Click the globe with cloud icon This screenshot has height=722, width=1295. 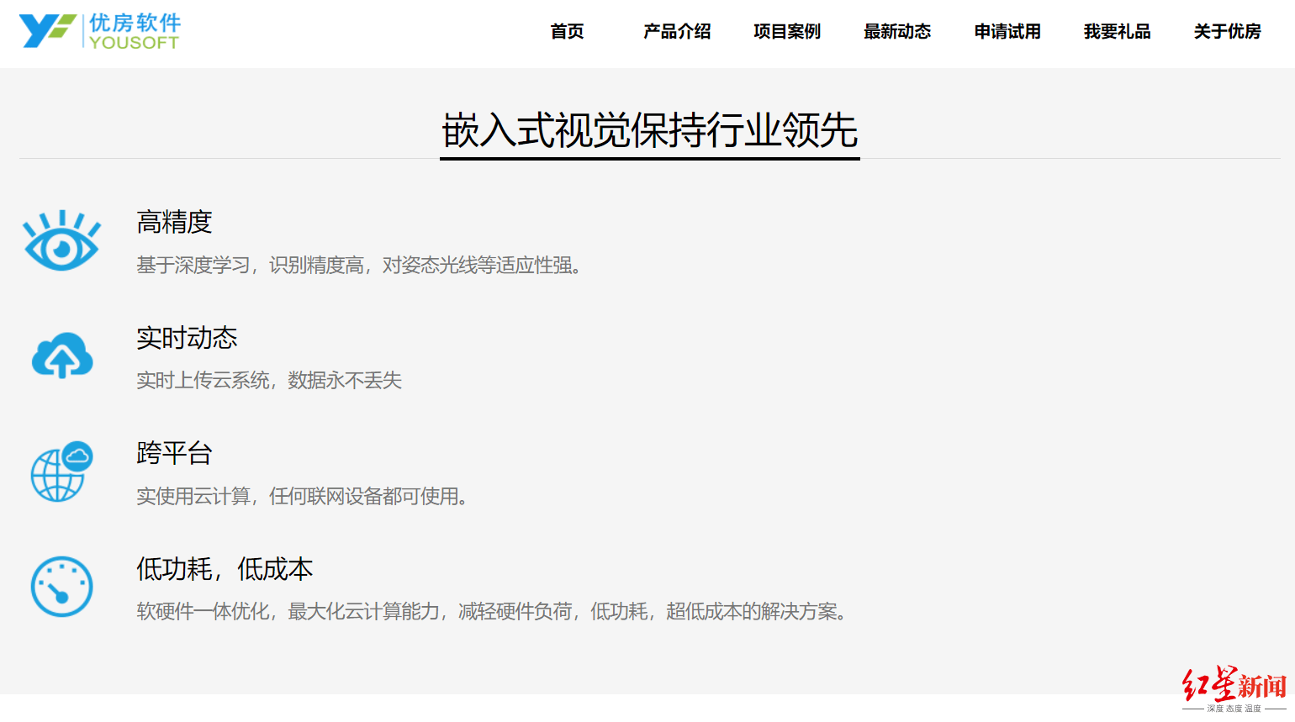click(61, 472)
